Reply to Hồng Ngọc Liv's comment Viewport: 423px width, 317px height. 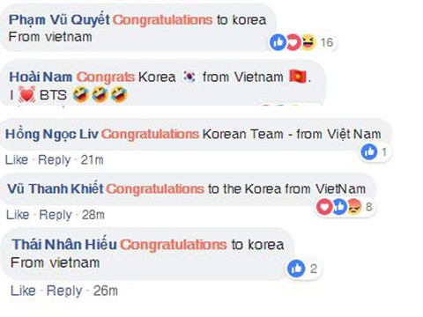click(55, 160)
